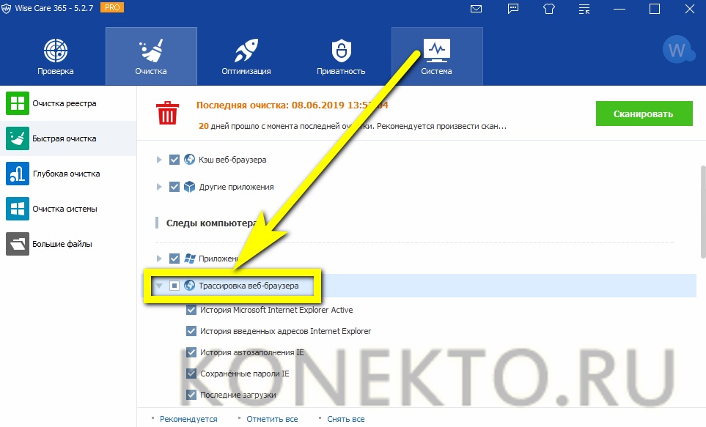Open the feedback chat bubble icon
706x427 pixels.
pyautogui.click(x=513, y=9)
